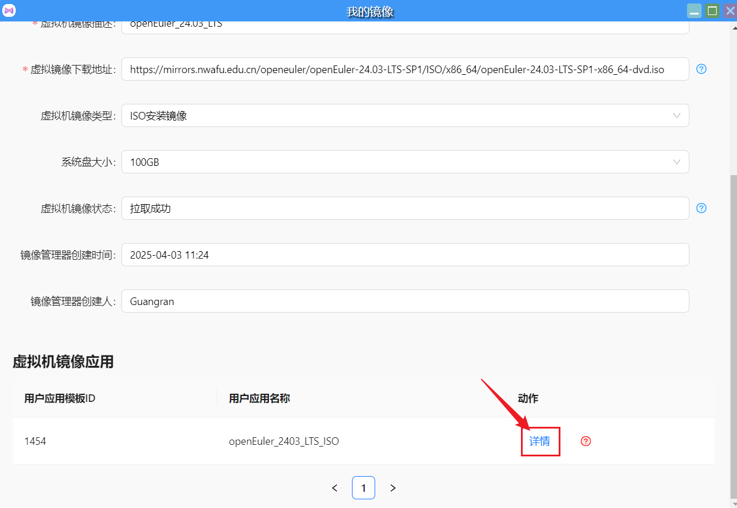This screenshot has width=737, height=508.
Task: Open help icon beside download address field
Action: pos(702,69)
